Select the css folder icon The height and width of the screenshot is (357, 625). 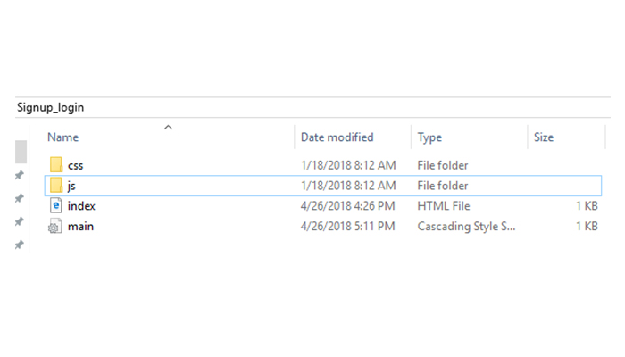click(56, 164)
